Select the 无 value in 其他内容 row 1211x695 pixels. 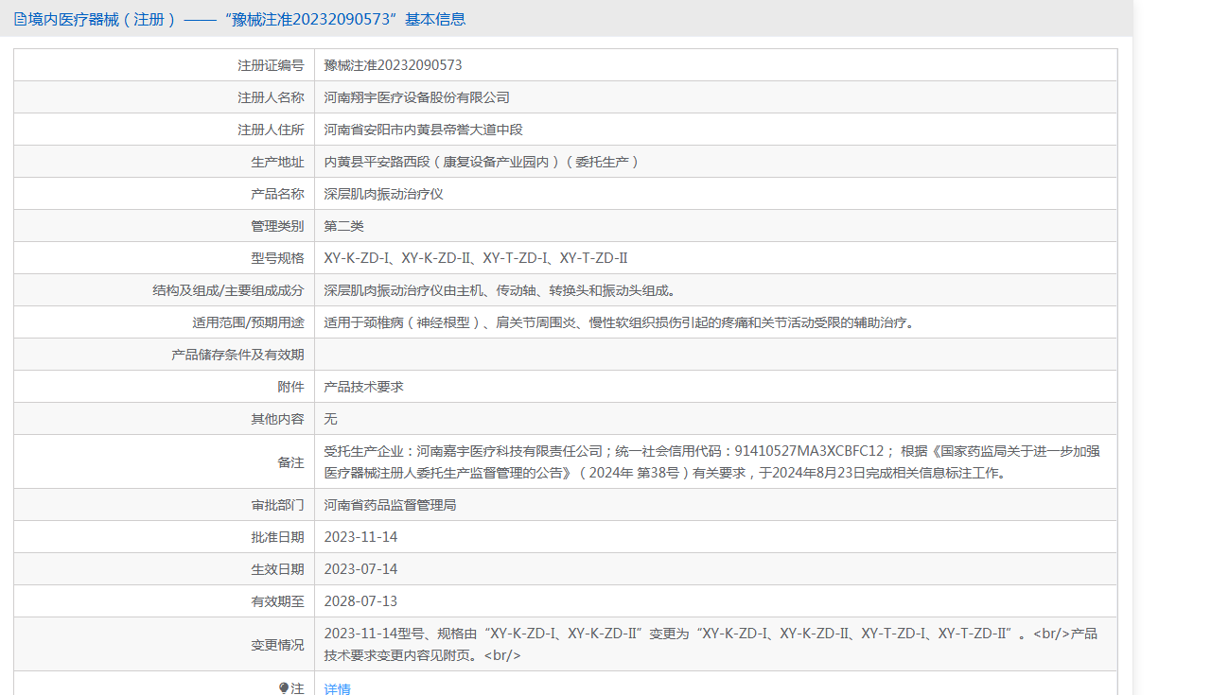(x=331, y=419)
